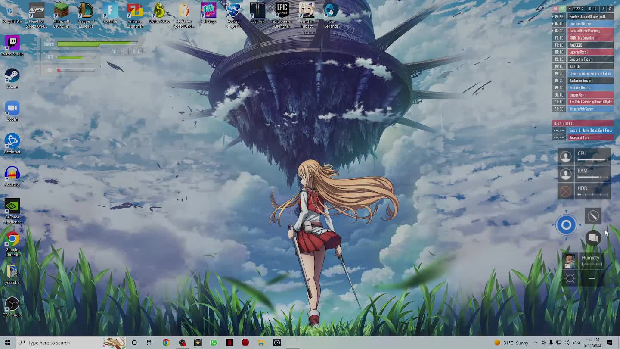Open the GeForce Experience shortcut
This screenshot has height=349, width=620.
point(12,212)
